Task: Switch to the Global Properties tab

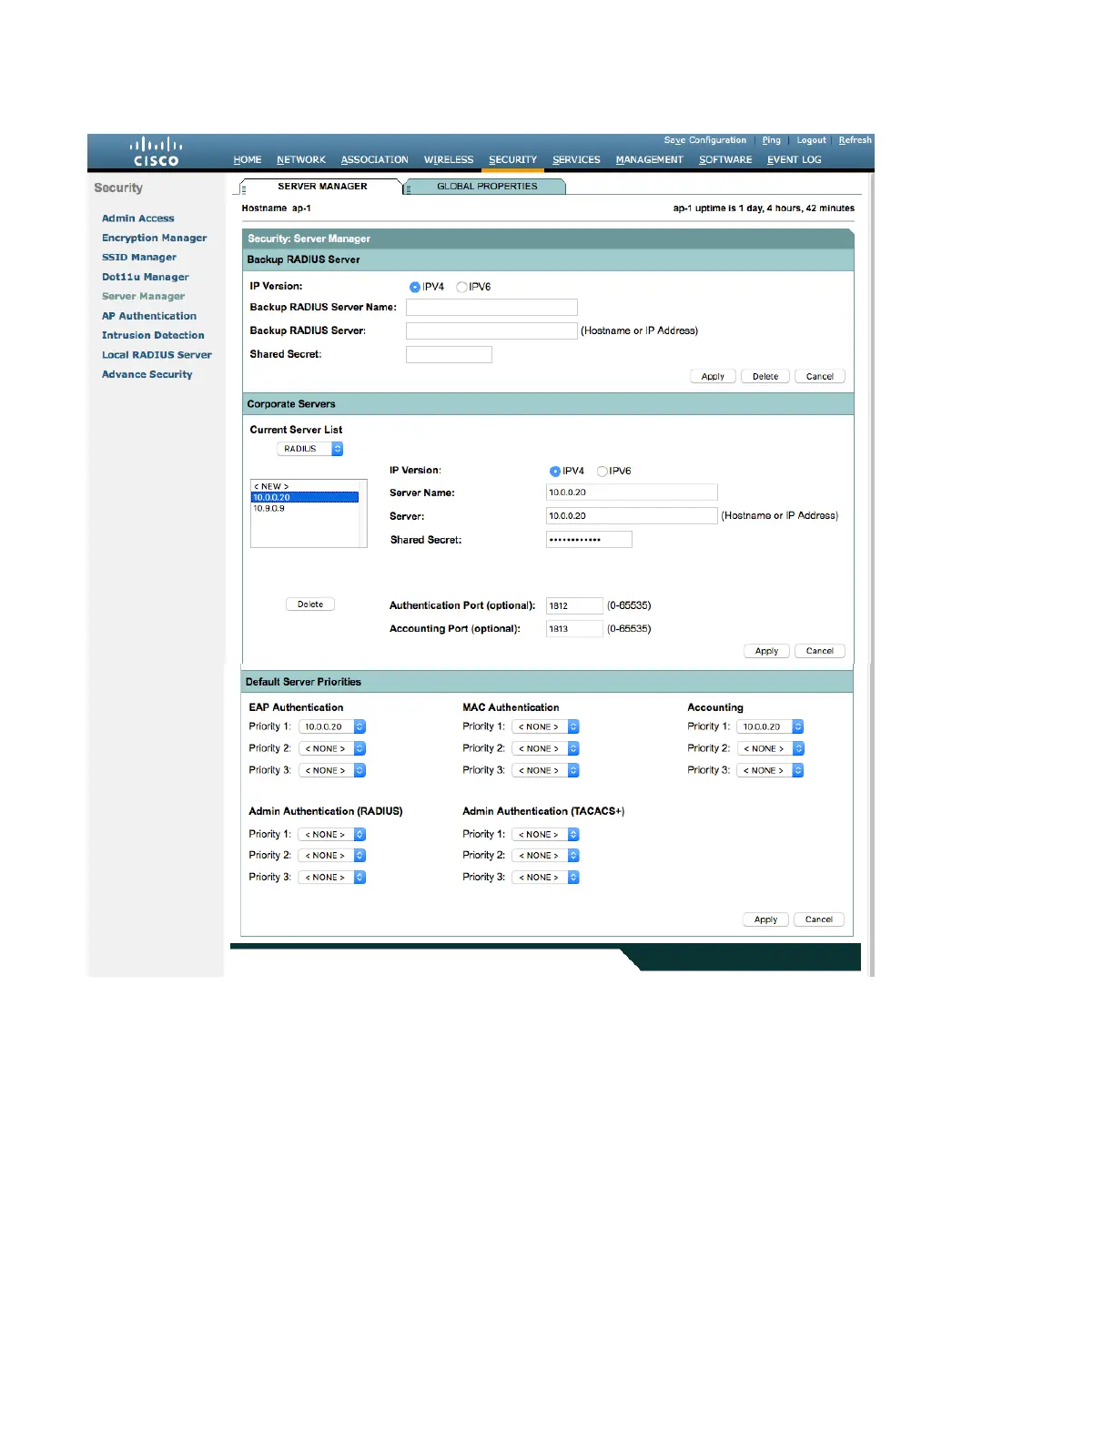Action: pyautogui.click(x=487, y=187)
